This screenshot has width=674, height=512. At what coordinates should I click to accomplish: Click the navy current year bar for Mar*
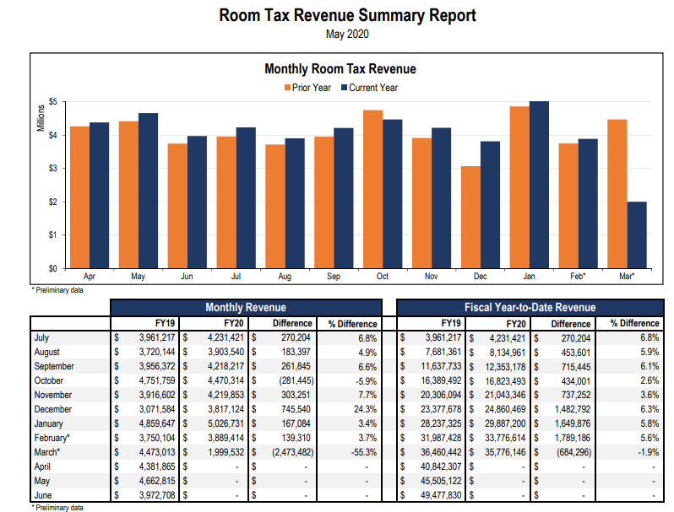(636, 234)
